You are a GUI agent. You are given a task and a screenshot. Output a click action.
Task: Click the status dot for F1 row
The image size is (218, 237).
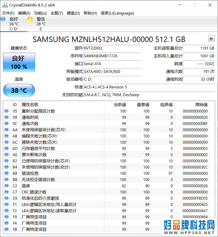coord(7,204)
